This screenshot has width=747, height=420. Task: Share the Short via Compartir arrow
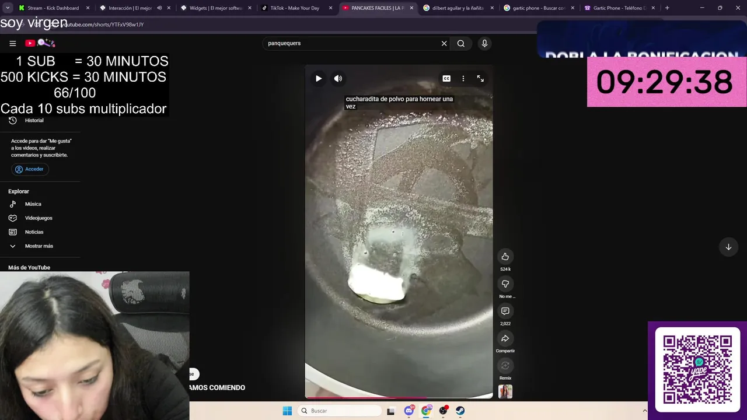tap(505, 338)
